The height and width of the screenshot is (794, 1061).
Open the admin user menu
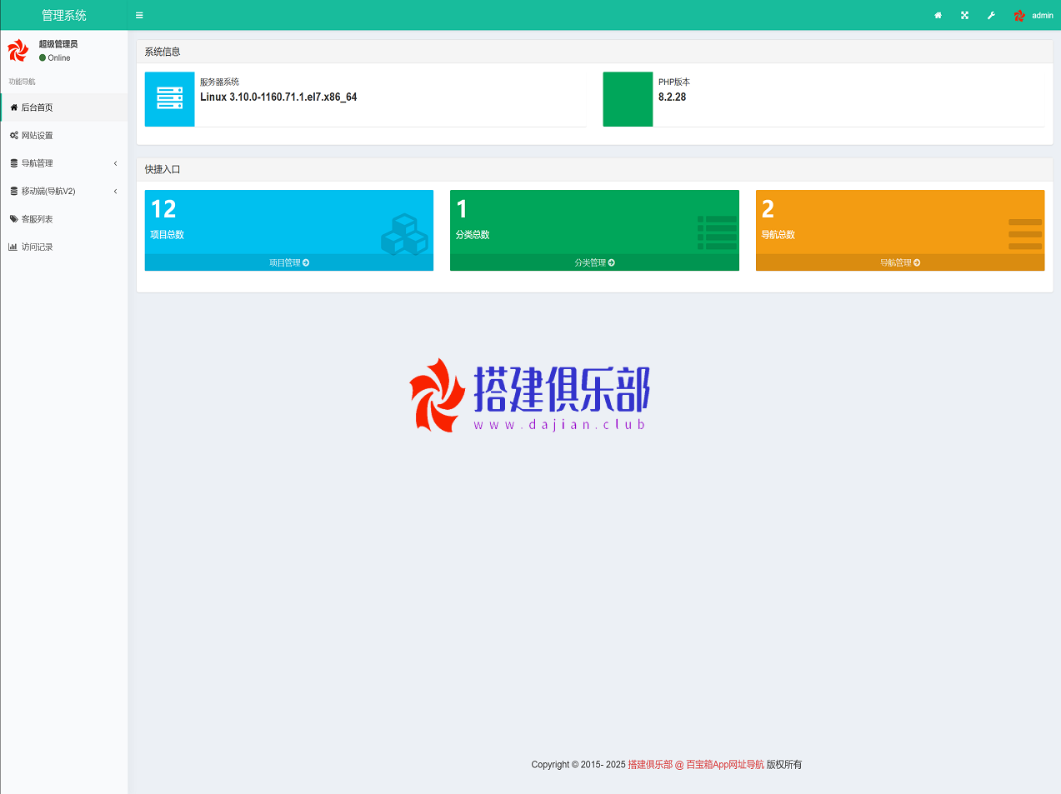pyautogui.click(x=1033, y=15)
